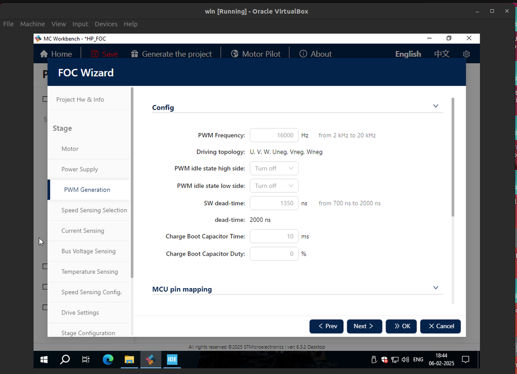Click Windows Security tray icon

(385, 360)
